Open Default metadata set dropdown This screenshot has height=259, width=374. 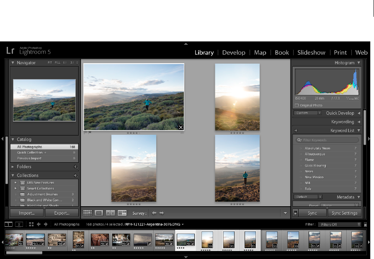308,197
